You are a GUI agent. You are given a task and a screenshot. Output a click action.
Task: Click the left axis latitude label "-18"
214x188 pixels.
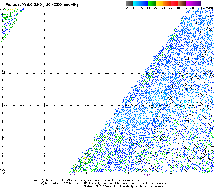[3, 137]
